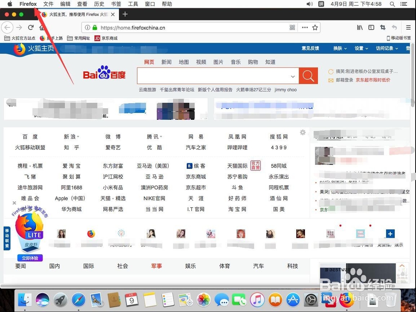The width and height of the screenshot is (416, 312).
Task: Click the green padlock security icon
Action: [95, 27]
